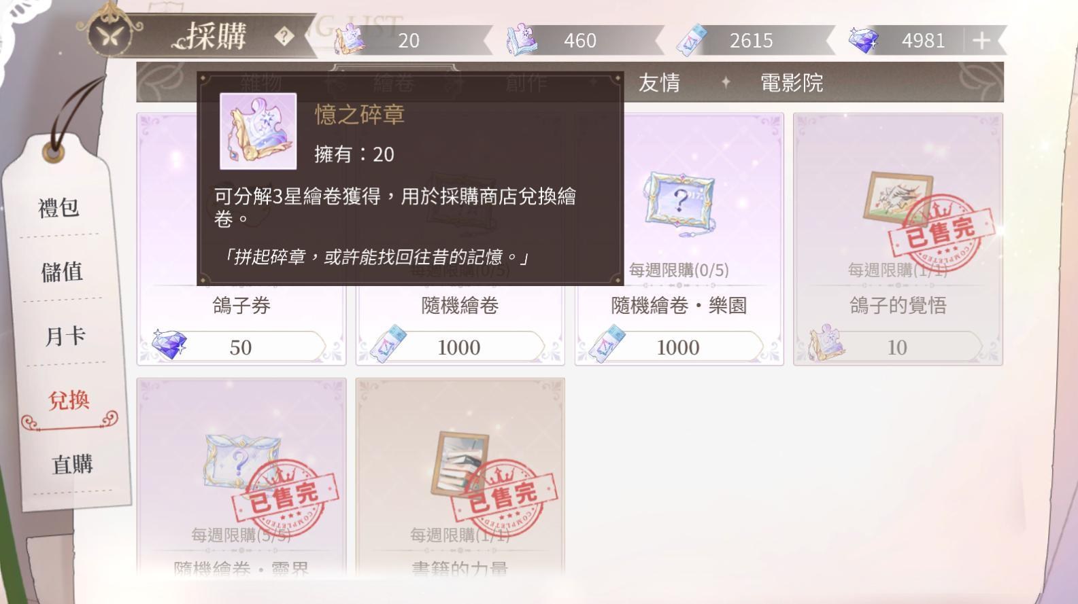
Task: Click the 憶之碎章 tooltip item thumbnail
Action: pyautogui.click(x=258, y=131)
